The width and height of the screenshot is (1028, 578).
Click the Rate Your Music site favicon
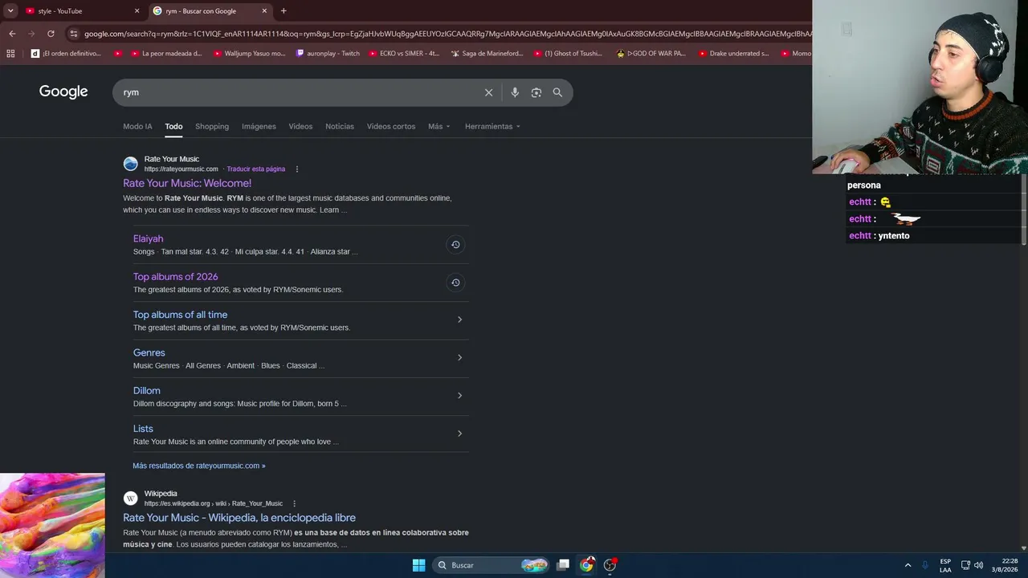pos(130,164)
